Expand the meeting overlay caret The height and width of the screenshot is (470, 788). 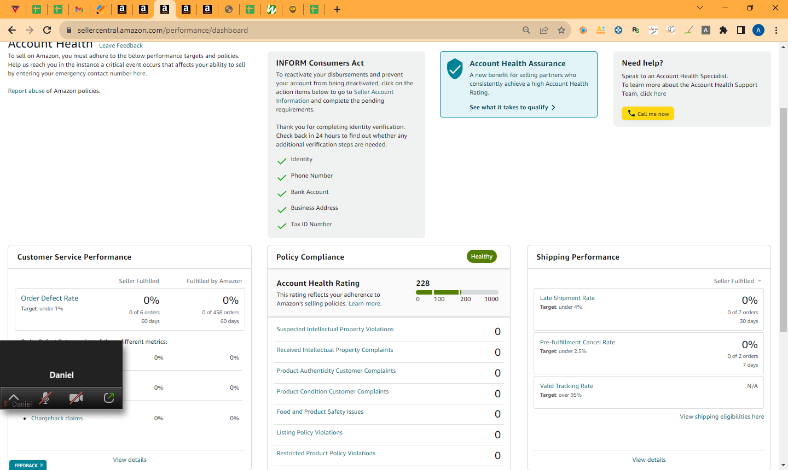click(x=14, y=397)
